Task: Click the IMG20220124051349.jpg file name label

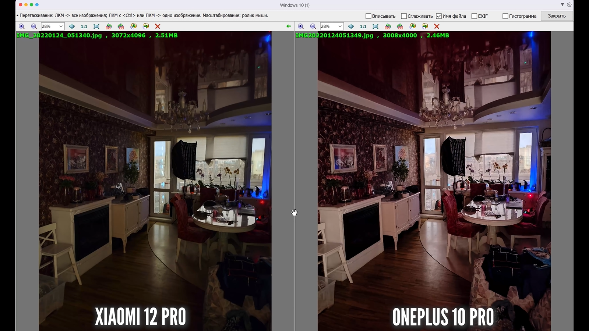Action: [334, 35]
